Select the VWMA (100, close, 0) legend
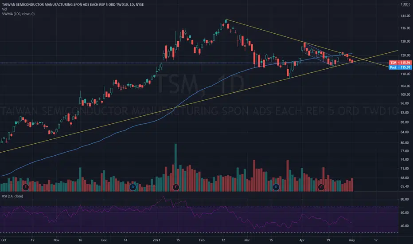This screenshot has width=413, height=244. click(18, 14)
